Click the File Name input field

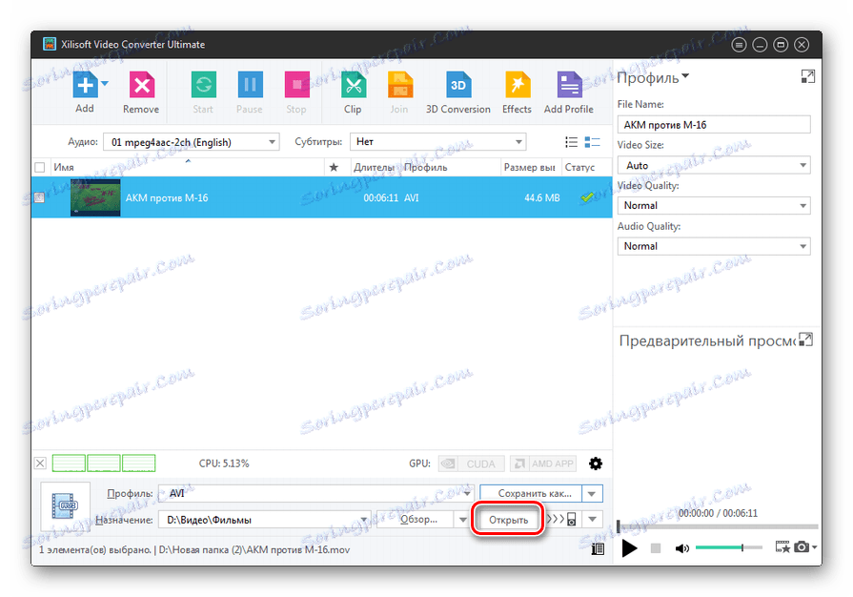pos(714,125)
